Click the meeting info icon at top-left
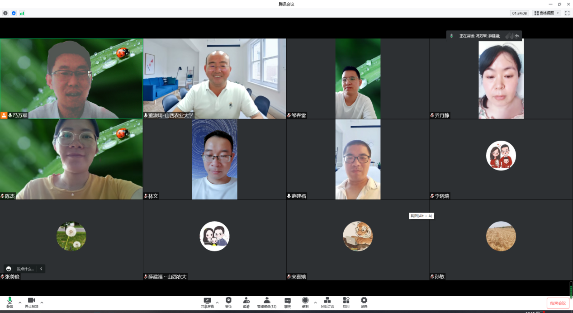Screen dimensions: 573x313 pyautogui.click(x=5, y=13)
